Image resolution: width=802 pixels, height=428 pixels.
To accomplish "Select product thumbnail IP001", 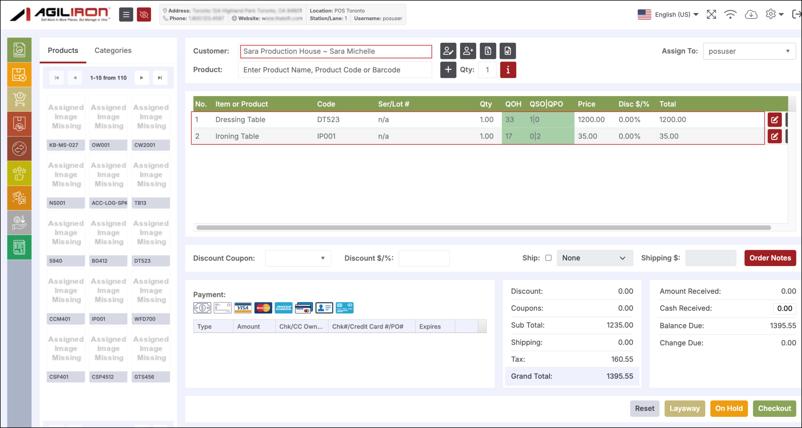I will point(108,297).
